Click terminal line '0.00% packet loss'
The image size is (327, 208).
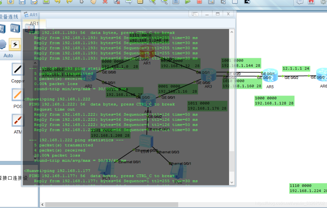[56, 84]
